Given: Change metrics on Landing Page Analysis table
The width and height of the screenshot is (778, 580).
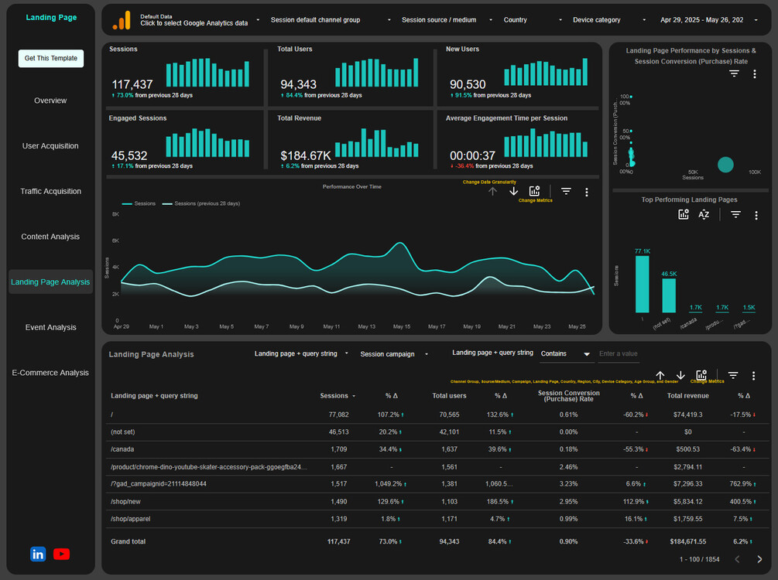Looking at the screenshot, I should 701,375.
